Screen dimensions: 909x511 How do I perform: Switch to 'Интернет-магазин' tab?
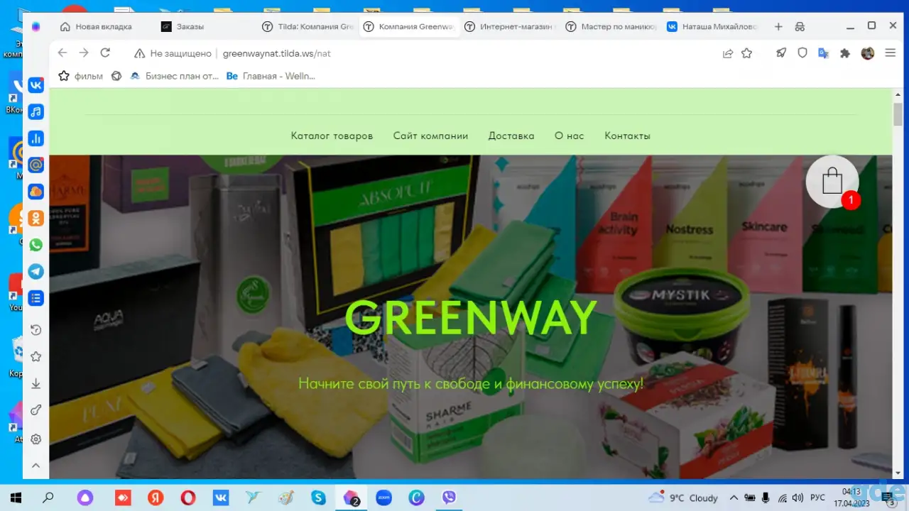[508, 27]
